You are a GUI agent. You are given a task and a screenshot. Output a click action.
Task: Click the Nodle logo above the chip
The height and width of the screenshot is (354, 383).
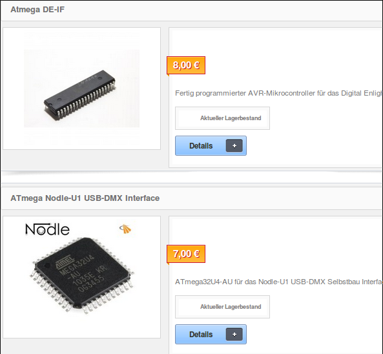47,229
